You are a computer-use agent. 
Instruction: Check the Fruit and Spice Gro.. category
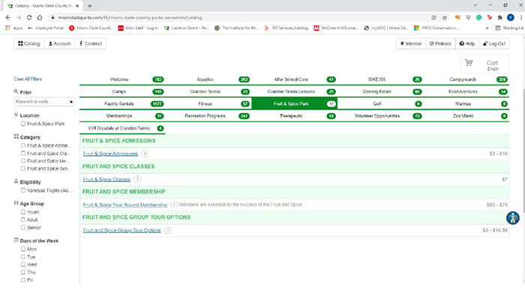23,169
